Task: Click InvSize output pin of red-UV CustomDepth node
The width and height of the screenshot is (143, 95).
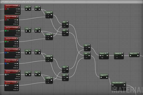Action: point(19,13)
